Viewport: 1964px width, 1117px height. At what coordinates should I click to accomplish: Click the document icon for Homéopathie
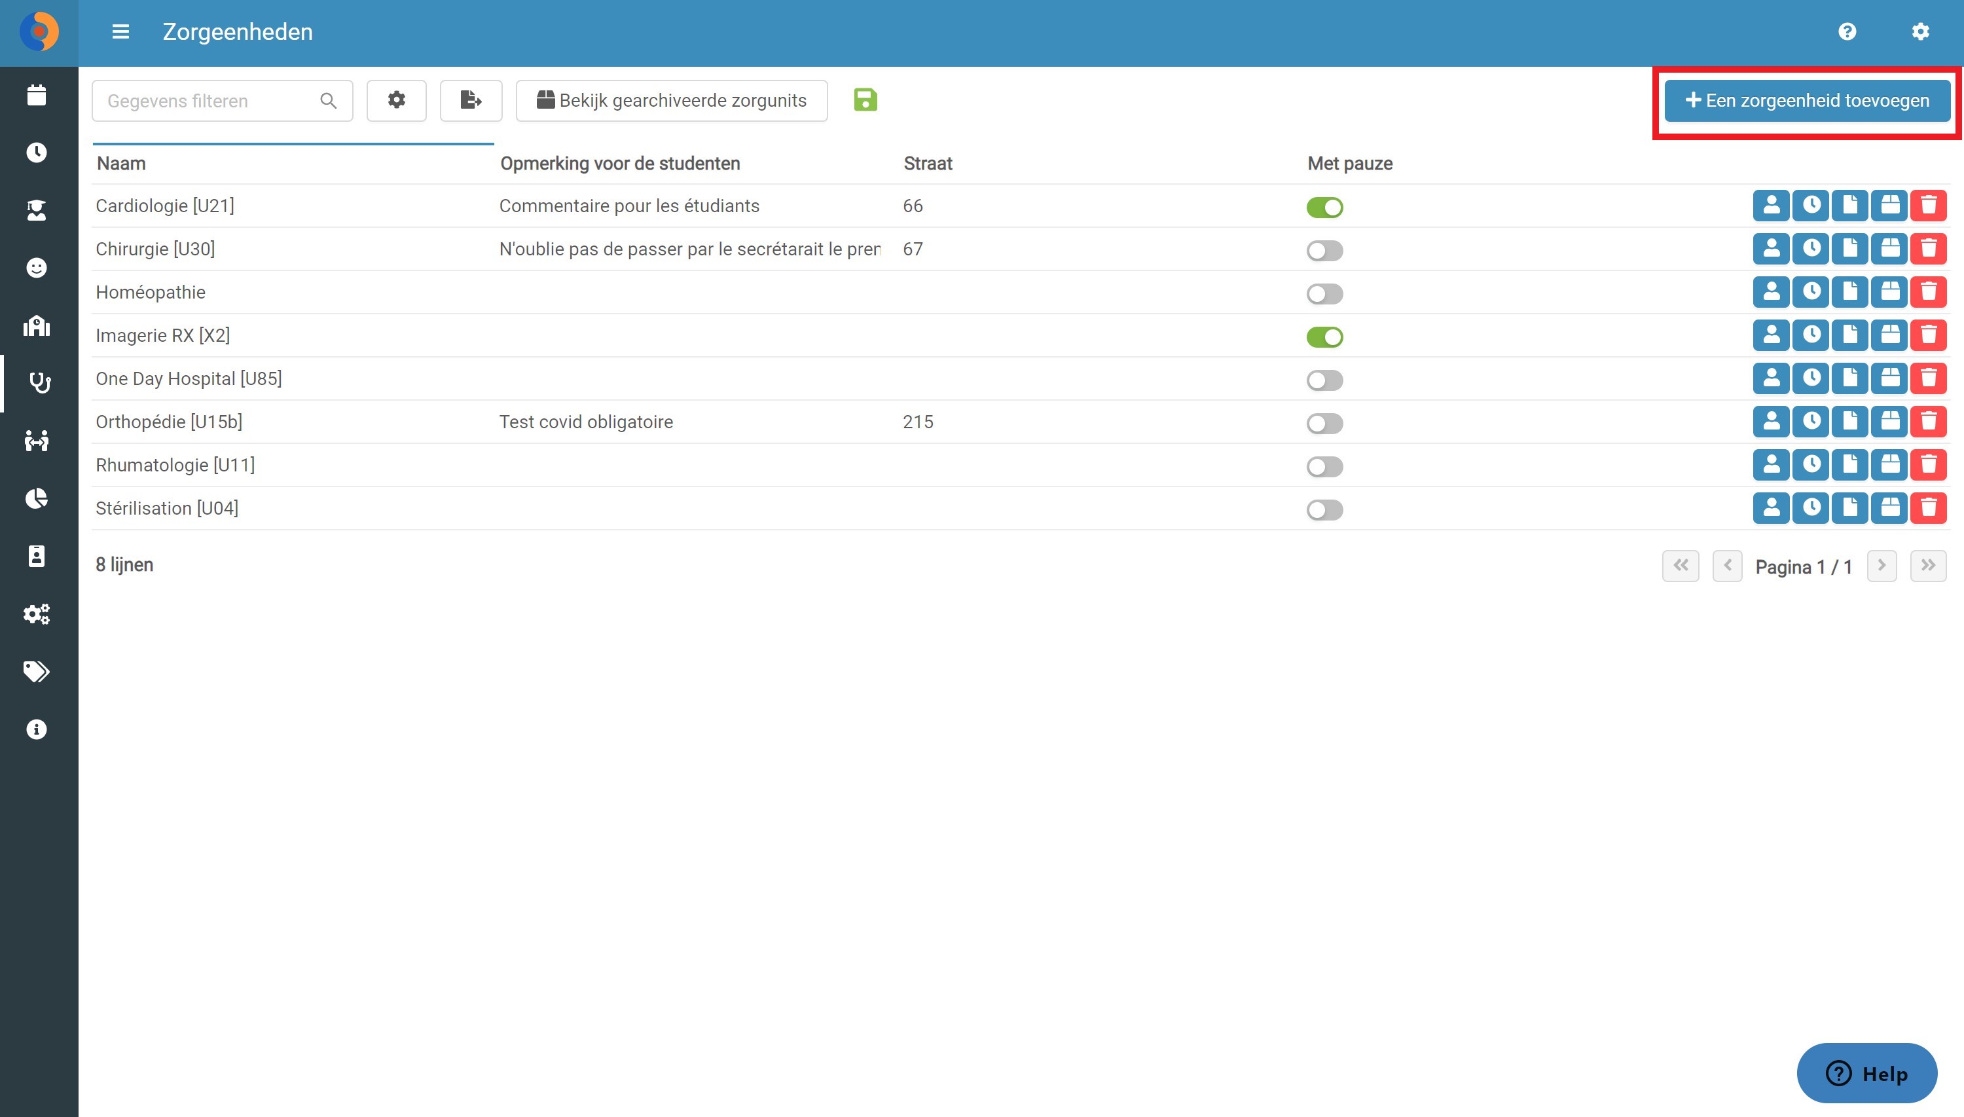coord(1849,291)
